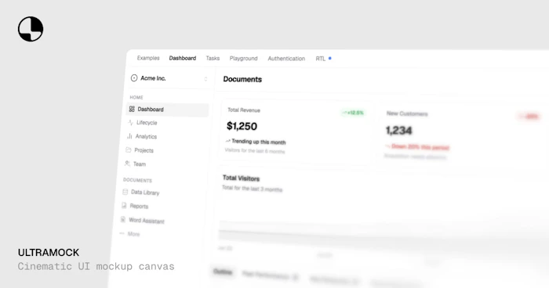This screenshot has height=288, width=549.
Task: Click the +12.5% green trend badge
Action: click(353, 113)
